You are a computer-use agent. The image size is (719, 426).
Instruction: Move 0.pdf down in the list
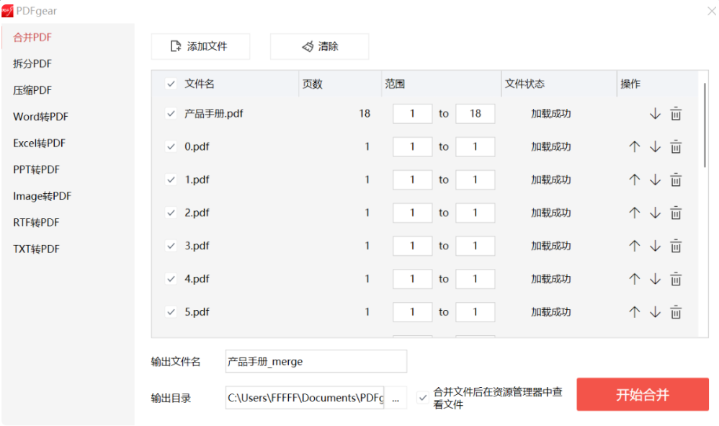tap(655, 147)
